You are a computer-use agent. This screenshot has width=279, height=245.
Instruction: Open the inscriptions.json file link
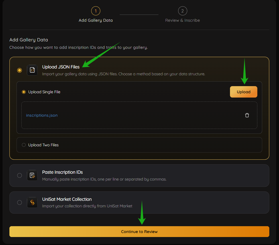point(42,115)
